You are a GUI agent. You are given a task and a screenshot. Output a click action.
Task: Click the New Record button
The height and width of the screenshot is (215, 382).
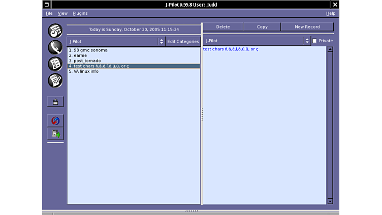[x=307, y=27]
